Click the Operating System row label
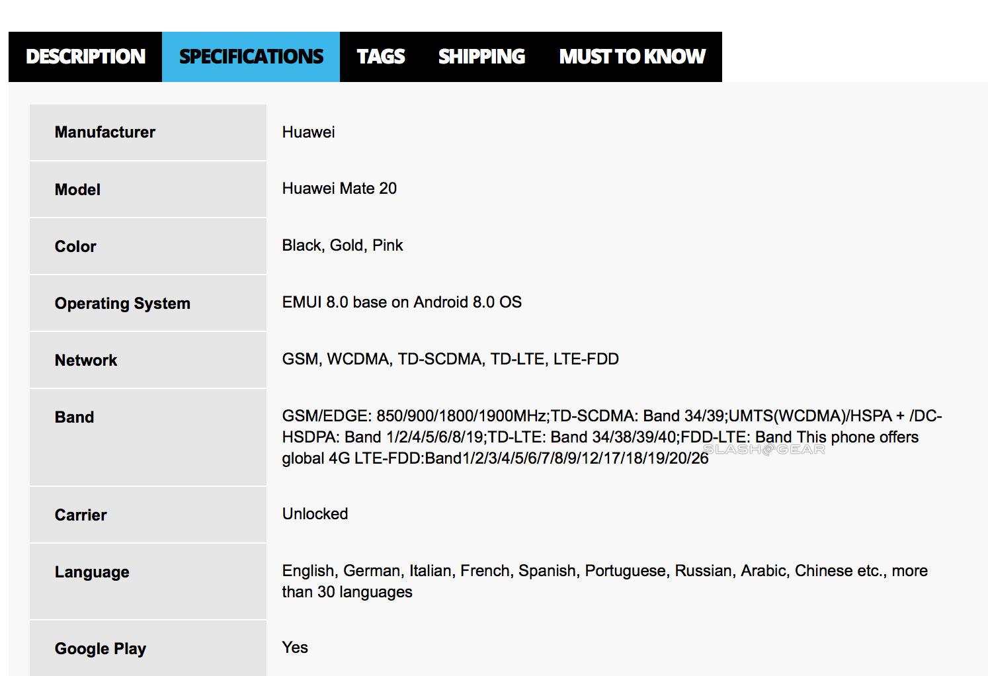 [x=122, y=304]
